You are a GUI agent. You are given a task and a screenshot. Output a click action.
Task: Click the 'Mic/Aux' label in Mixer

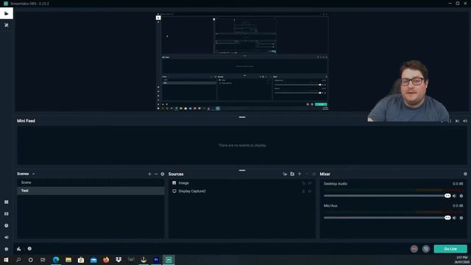click(x=330, y=206)
